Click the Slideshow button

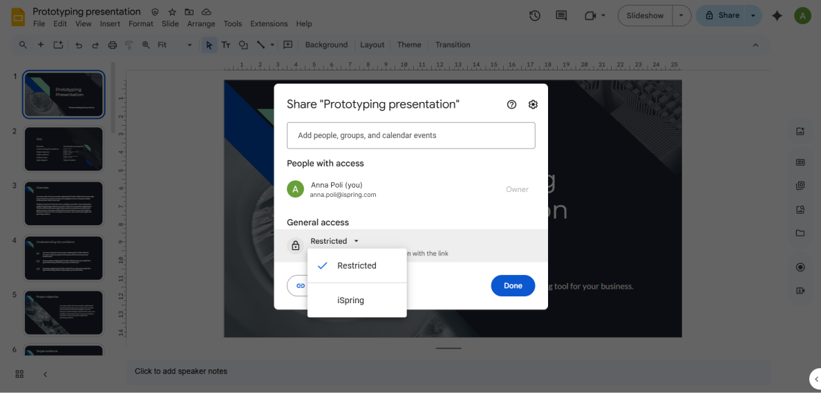point(645,16)
